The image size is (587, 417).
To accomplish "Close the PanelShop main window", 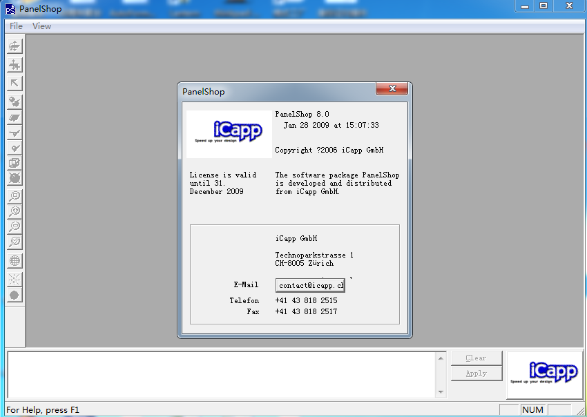I will (x=569, y=6).
